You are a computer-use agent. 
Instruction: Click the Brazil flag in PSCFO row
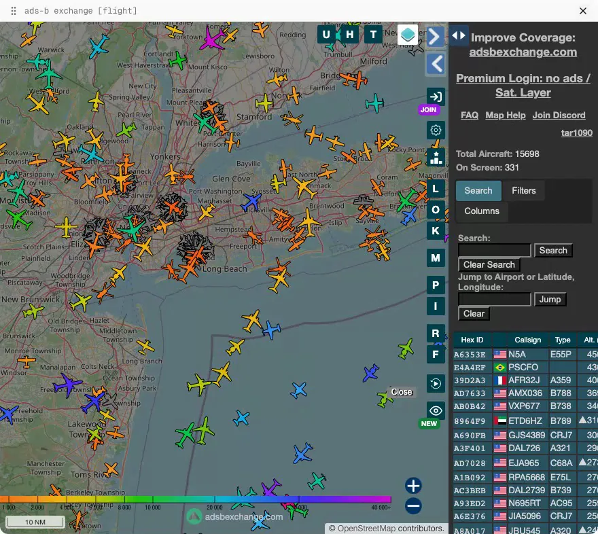click(499, 368)
